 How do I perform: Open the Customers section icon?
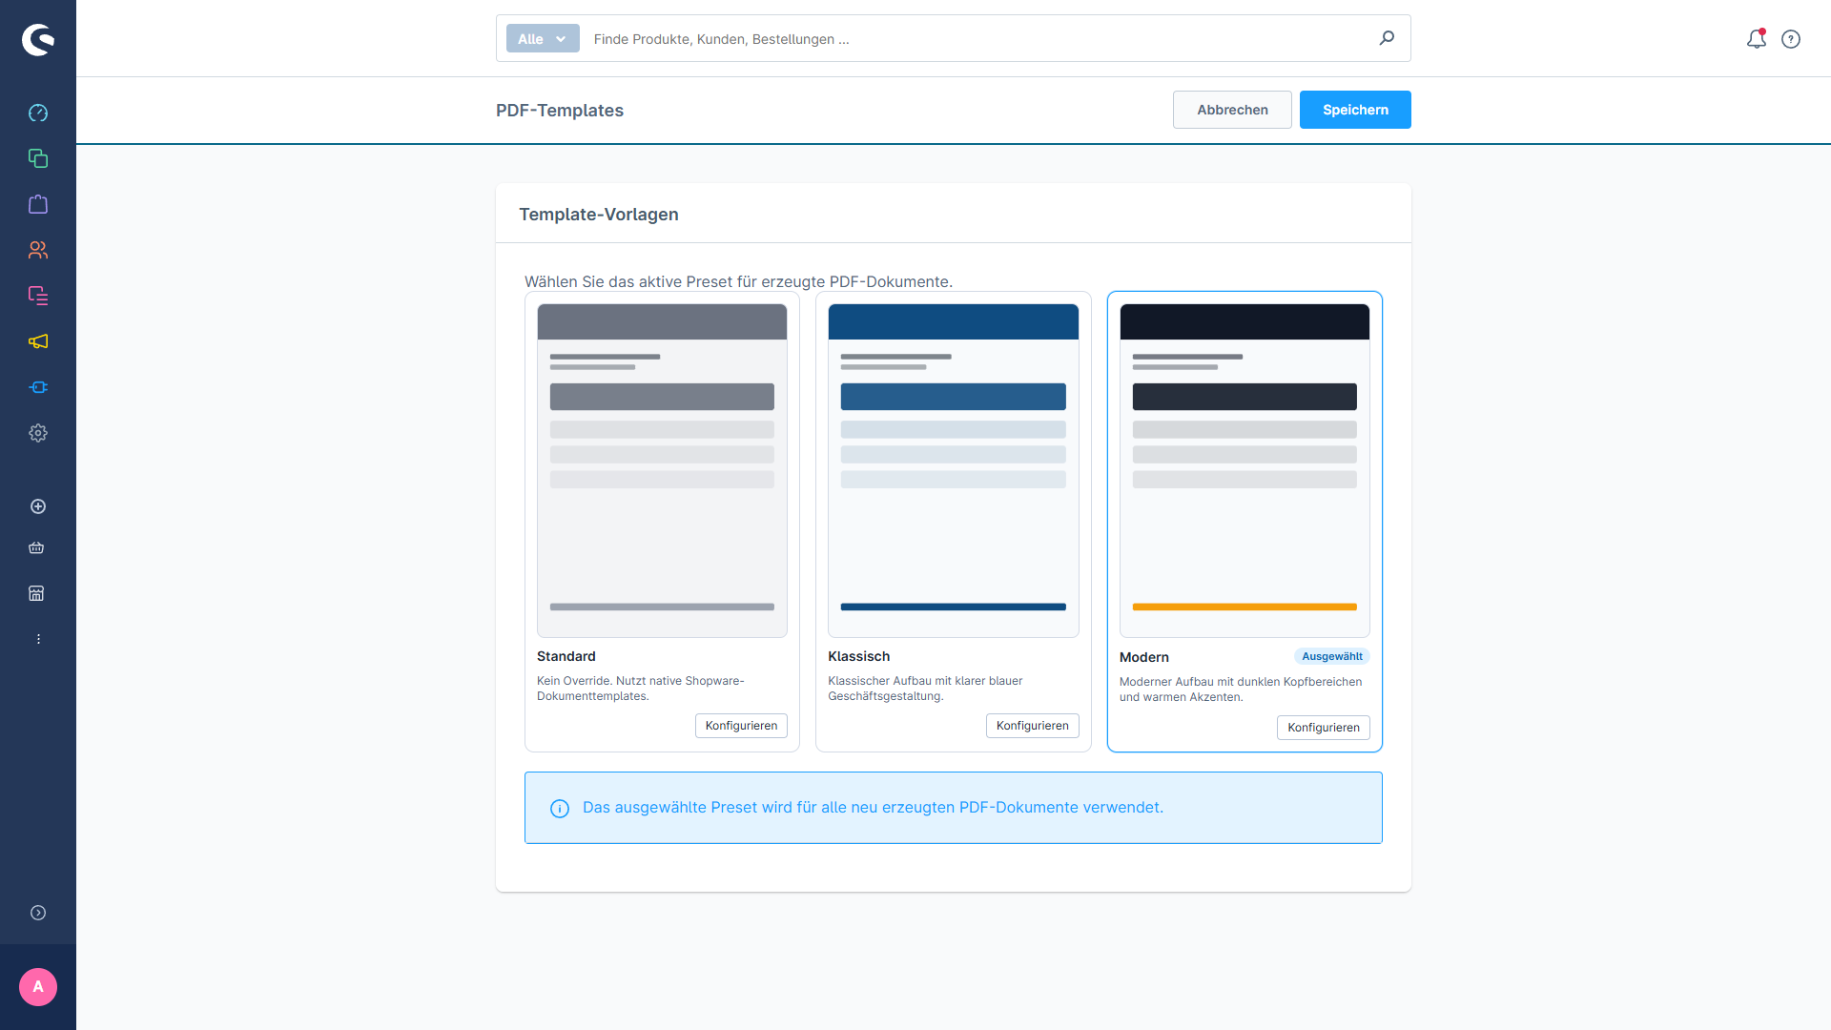click(38, 250)
